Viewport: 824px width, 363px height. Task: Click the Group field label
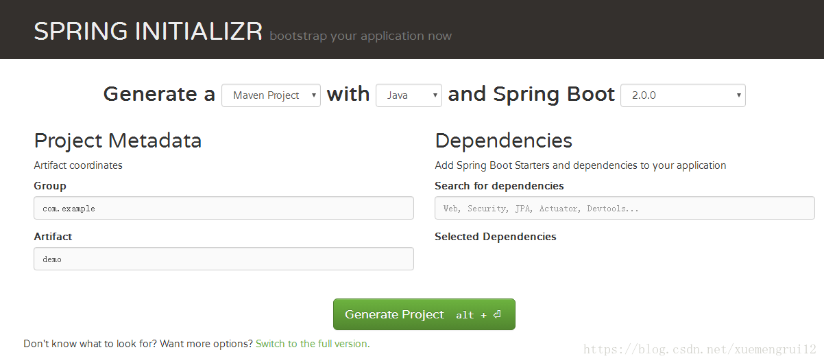point(50,186)
